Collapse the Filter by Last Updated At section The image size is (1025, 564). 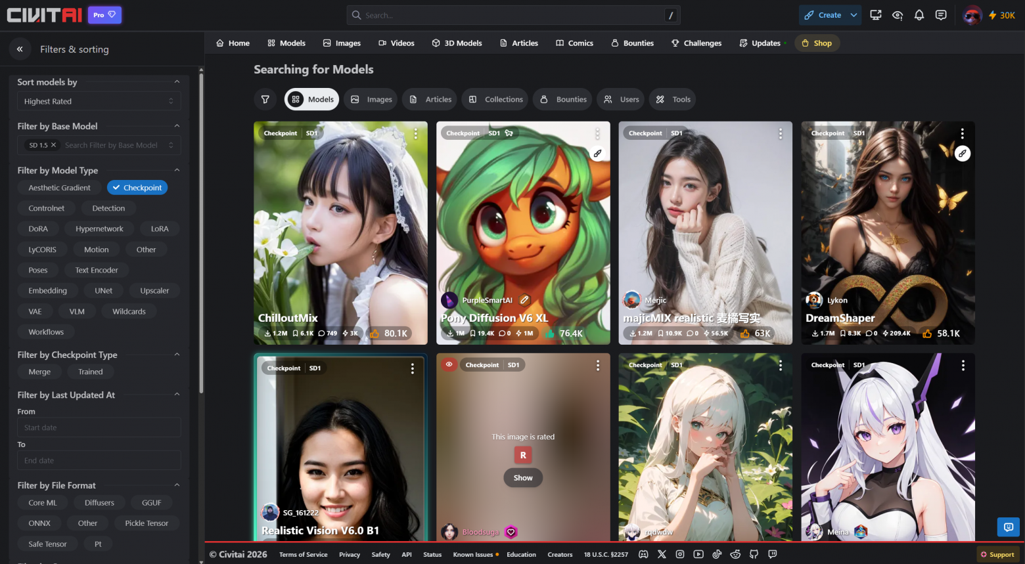pyautogui.click(x=177, y=395)
